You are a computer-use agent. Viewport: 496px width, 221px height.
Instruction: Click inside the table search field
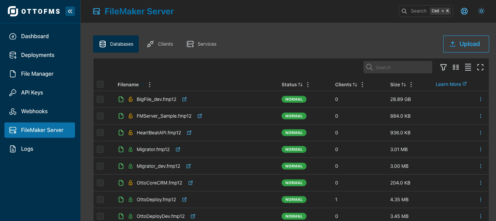[397, 67]
